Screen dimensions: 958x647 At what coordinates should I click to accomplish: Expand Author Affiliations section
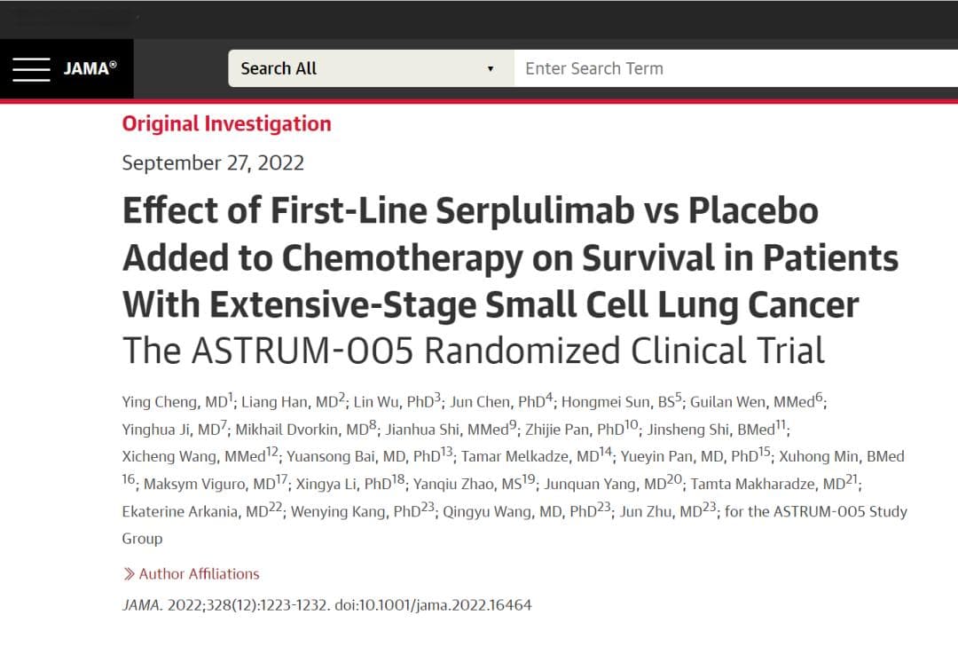pyautogui.click(x=192, y=573)
